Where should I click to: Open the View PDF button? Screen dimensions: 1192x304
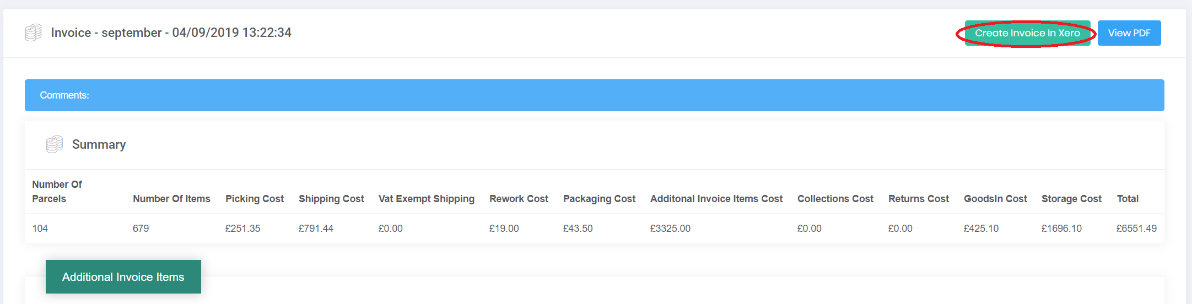tap(1129, 33)
